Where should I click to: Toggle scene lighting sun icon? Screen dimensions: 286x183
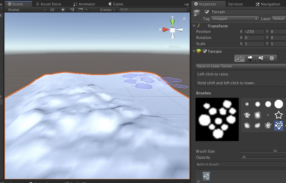pyautogui.click(x=63, y=10)
